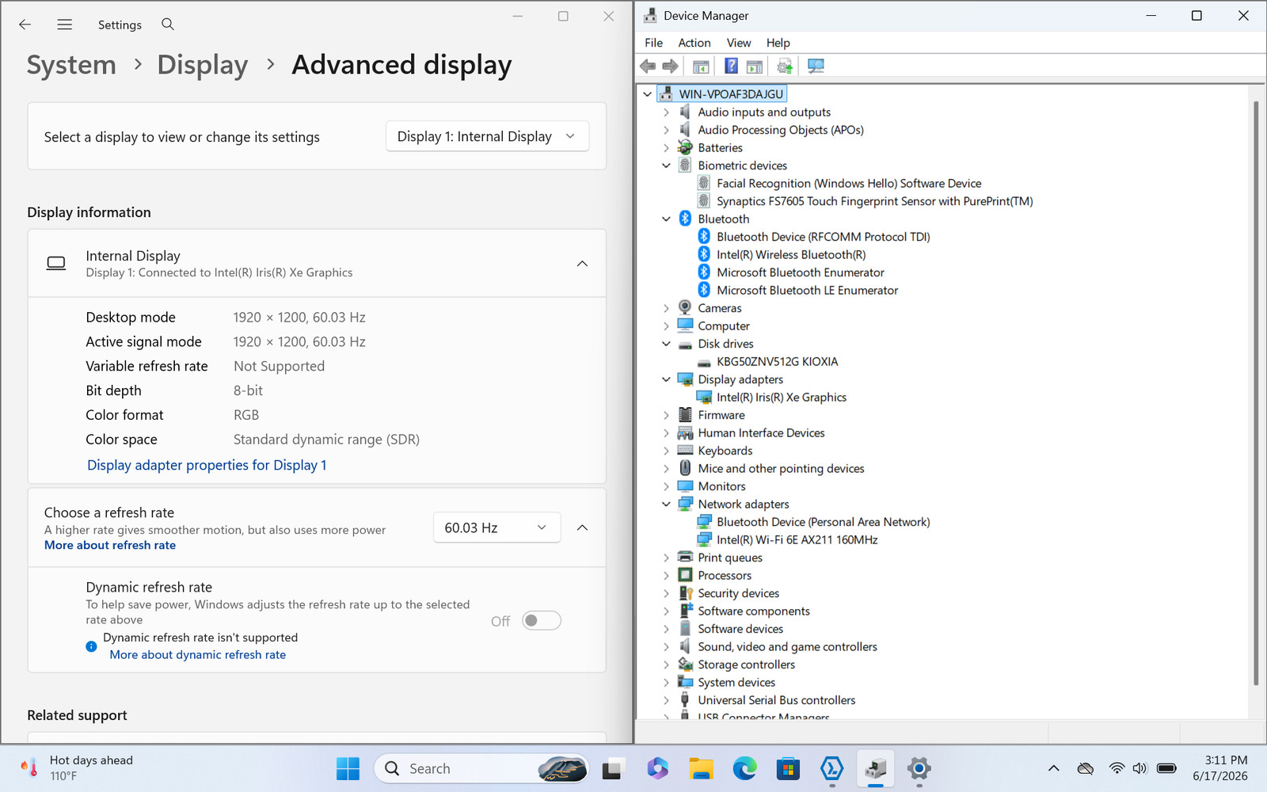Screen dimensions: 1267x792
Task: Open the File menu in Device Manager
Action: pos(654,43)
